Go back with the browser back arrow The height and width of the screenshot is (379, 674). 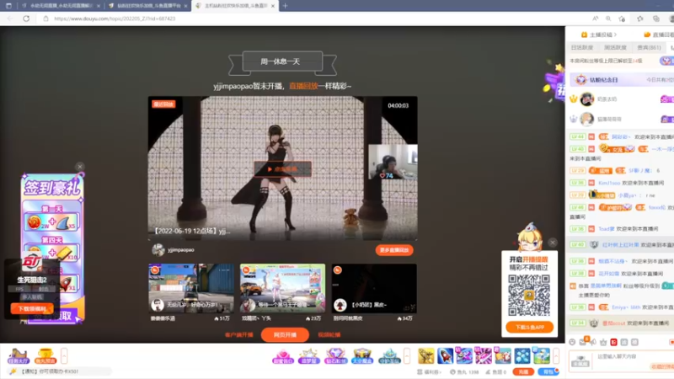[10, 19]
